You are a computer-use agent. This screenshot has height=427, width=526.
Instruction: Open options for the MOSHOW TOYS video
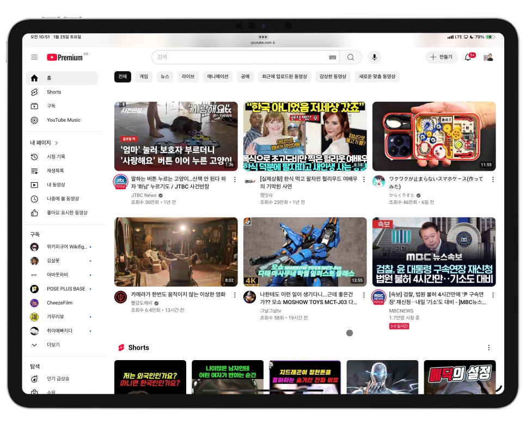click(x=364, y=295)
